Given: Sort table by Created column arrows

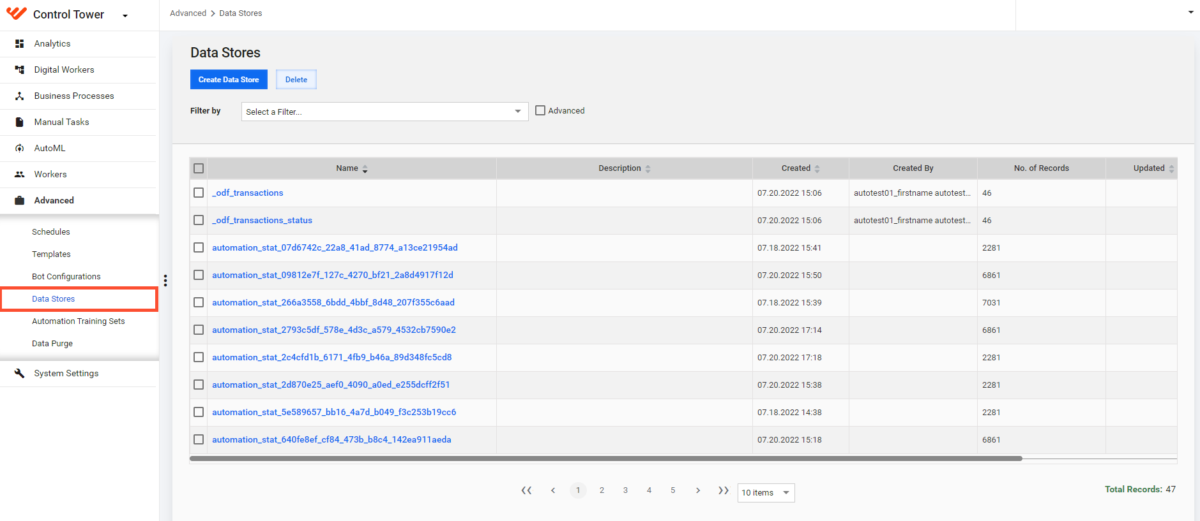Looking at the screenshot, I should coord(817,169).
